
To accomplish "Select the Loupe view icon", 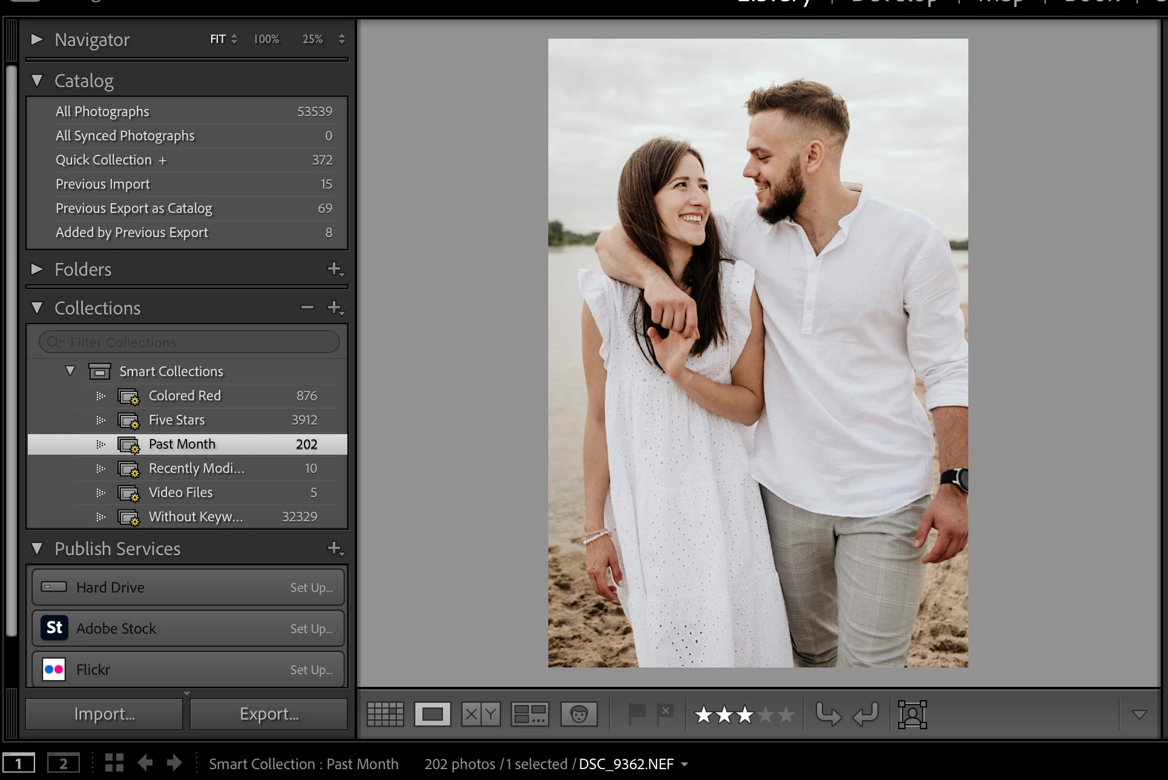I will [433, 714].
